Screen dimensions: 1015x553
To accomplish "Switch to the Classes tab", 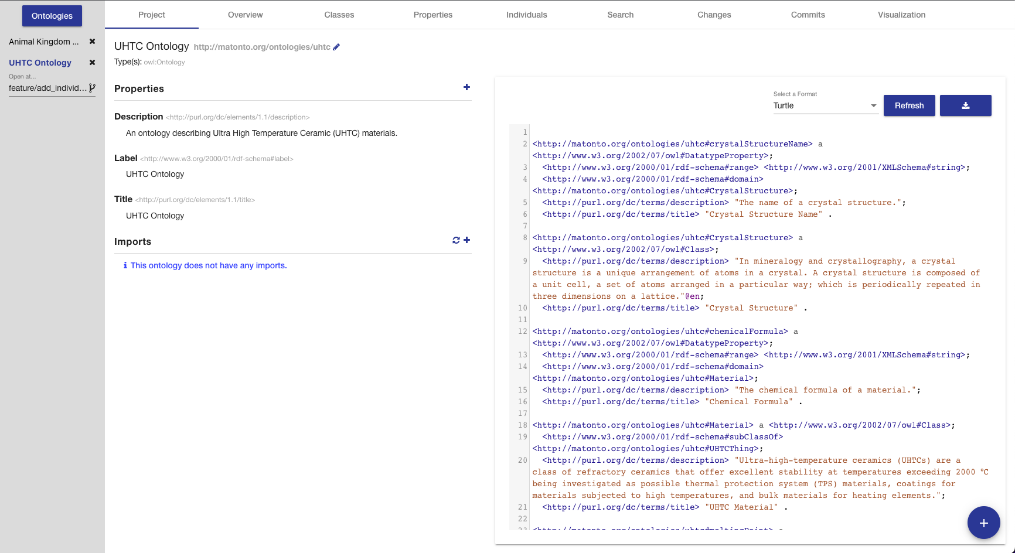I will (x=339, y=15).
